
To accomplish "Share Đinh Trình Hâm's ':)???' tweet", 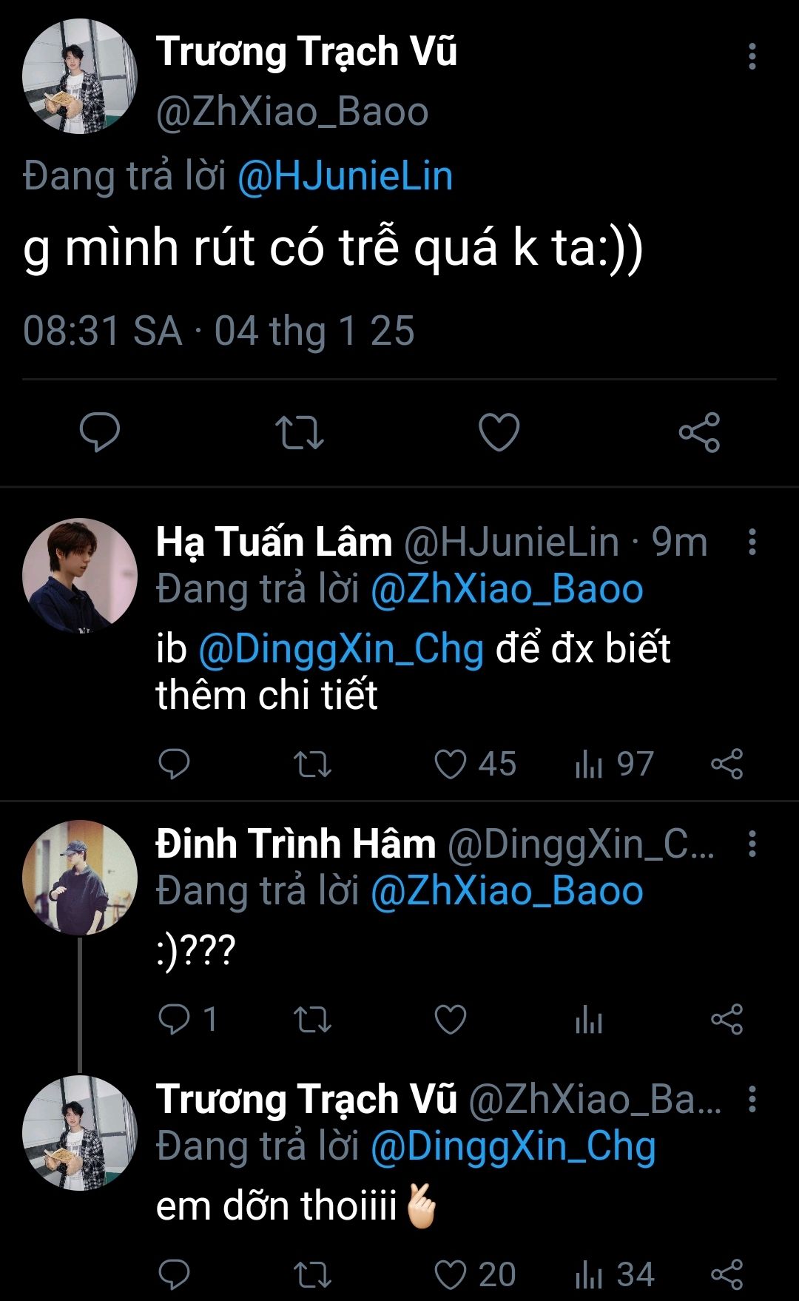I will tap(726, 1019).
